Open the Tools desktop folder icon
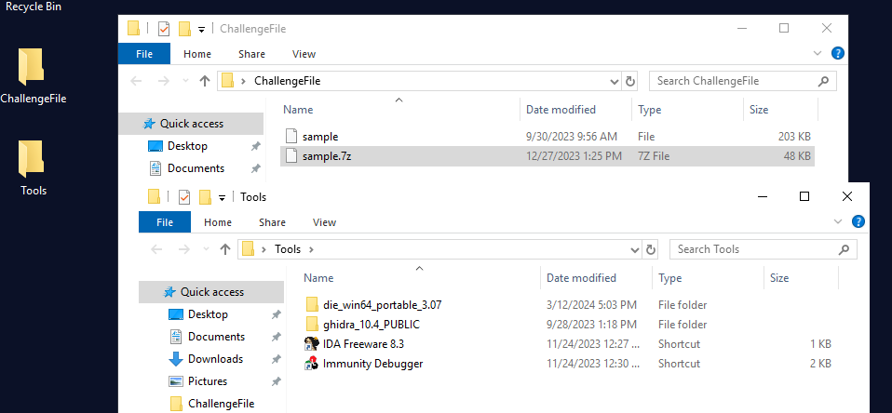This screenshot has height=413, width=892. pos(33,160)
